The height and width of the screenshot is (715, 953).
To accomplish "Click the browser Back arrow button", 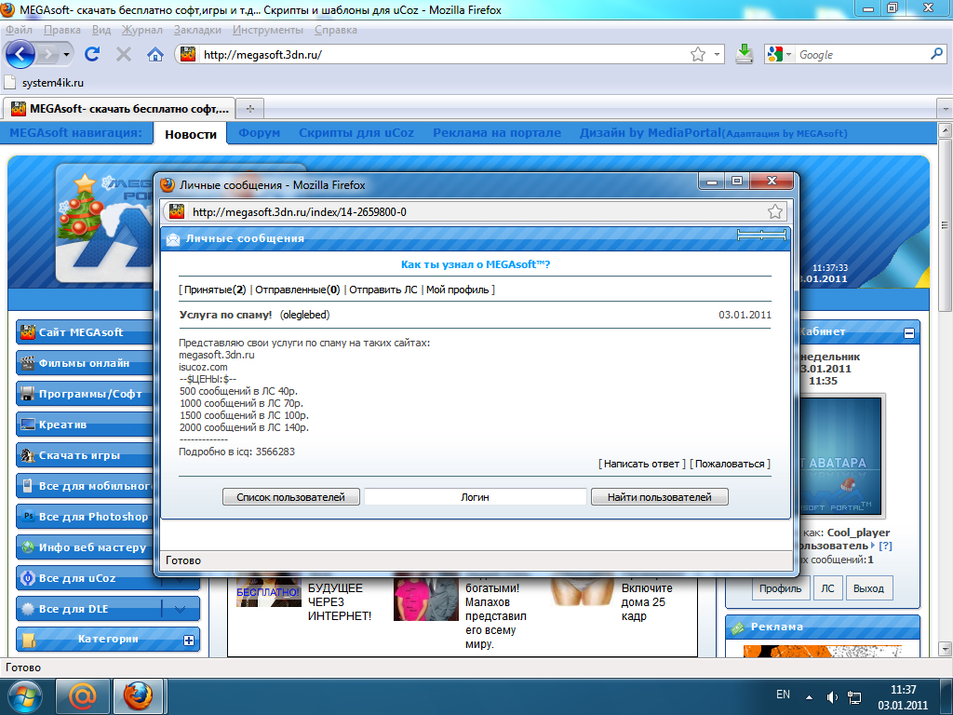I will (x=20, y=55).
